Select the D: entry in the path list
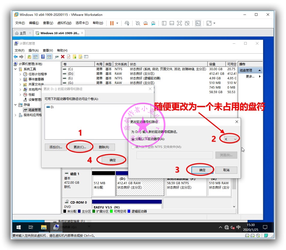The height and width of the screenshot is (250, 286). [x=50, y=107]
